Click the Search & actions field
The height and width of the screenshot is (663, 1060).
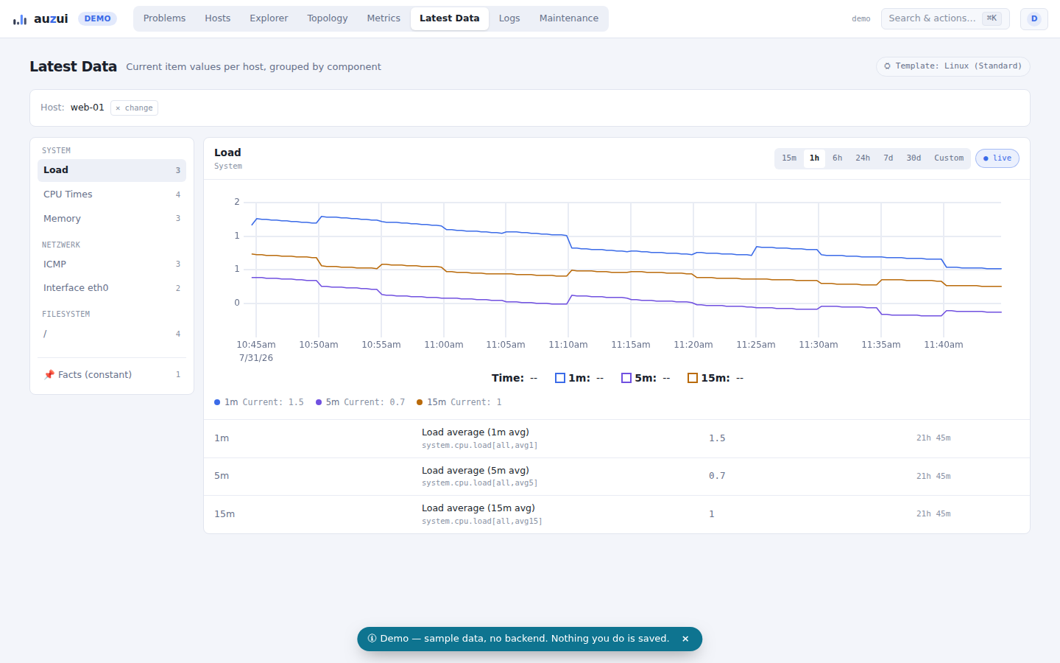tap(945, 18)
